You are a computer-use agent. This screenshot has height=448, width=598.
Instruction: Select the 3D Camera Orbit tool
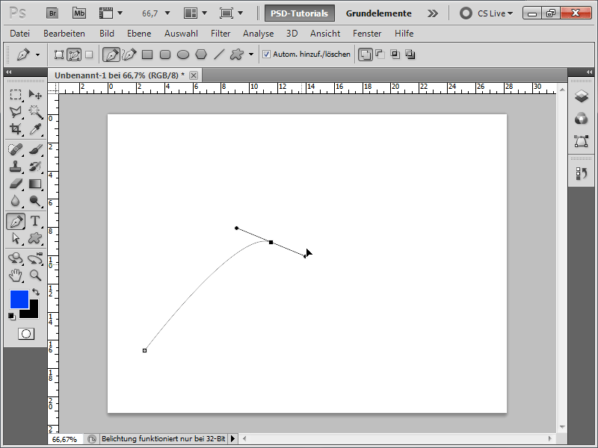point(35,258)
